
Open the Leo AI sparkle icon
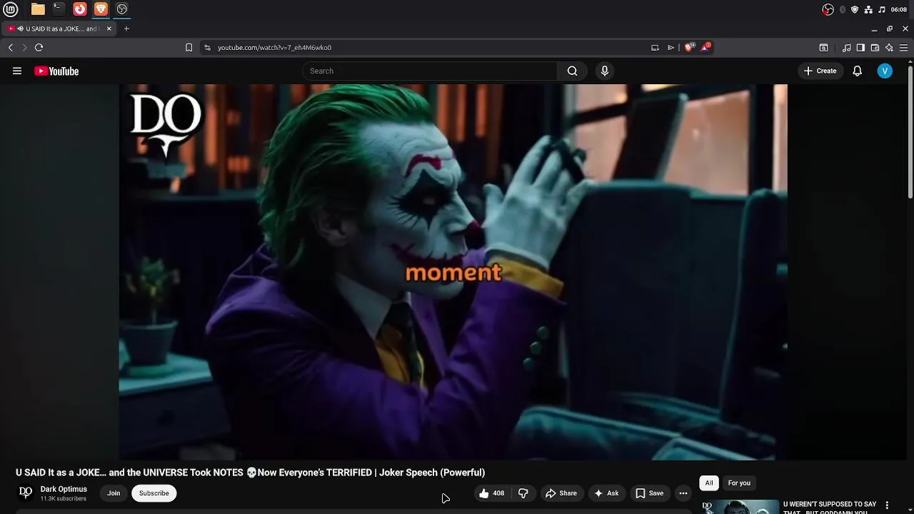pyautogui.click(x=889, y=48)
